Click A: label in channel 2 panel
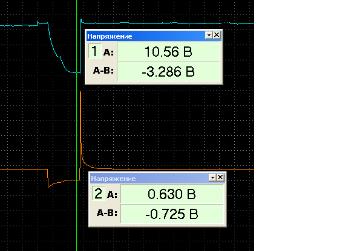This screenshot has width=351, height=251. (112, 195)
